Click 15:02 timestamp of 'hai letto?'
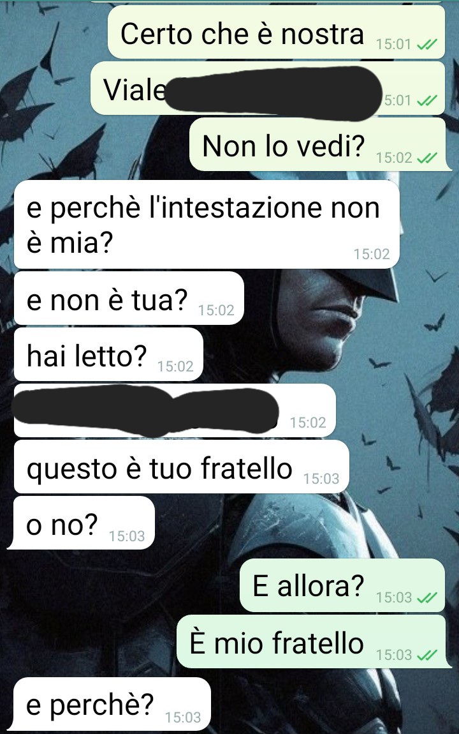The height and width of the screenshot is (734, 459). coord(175,366)
